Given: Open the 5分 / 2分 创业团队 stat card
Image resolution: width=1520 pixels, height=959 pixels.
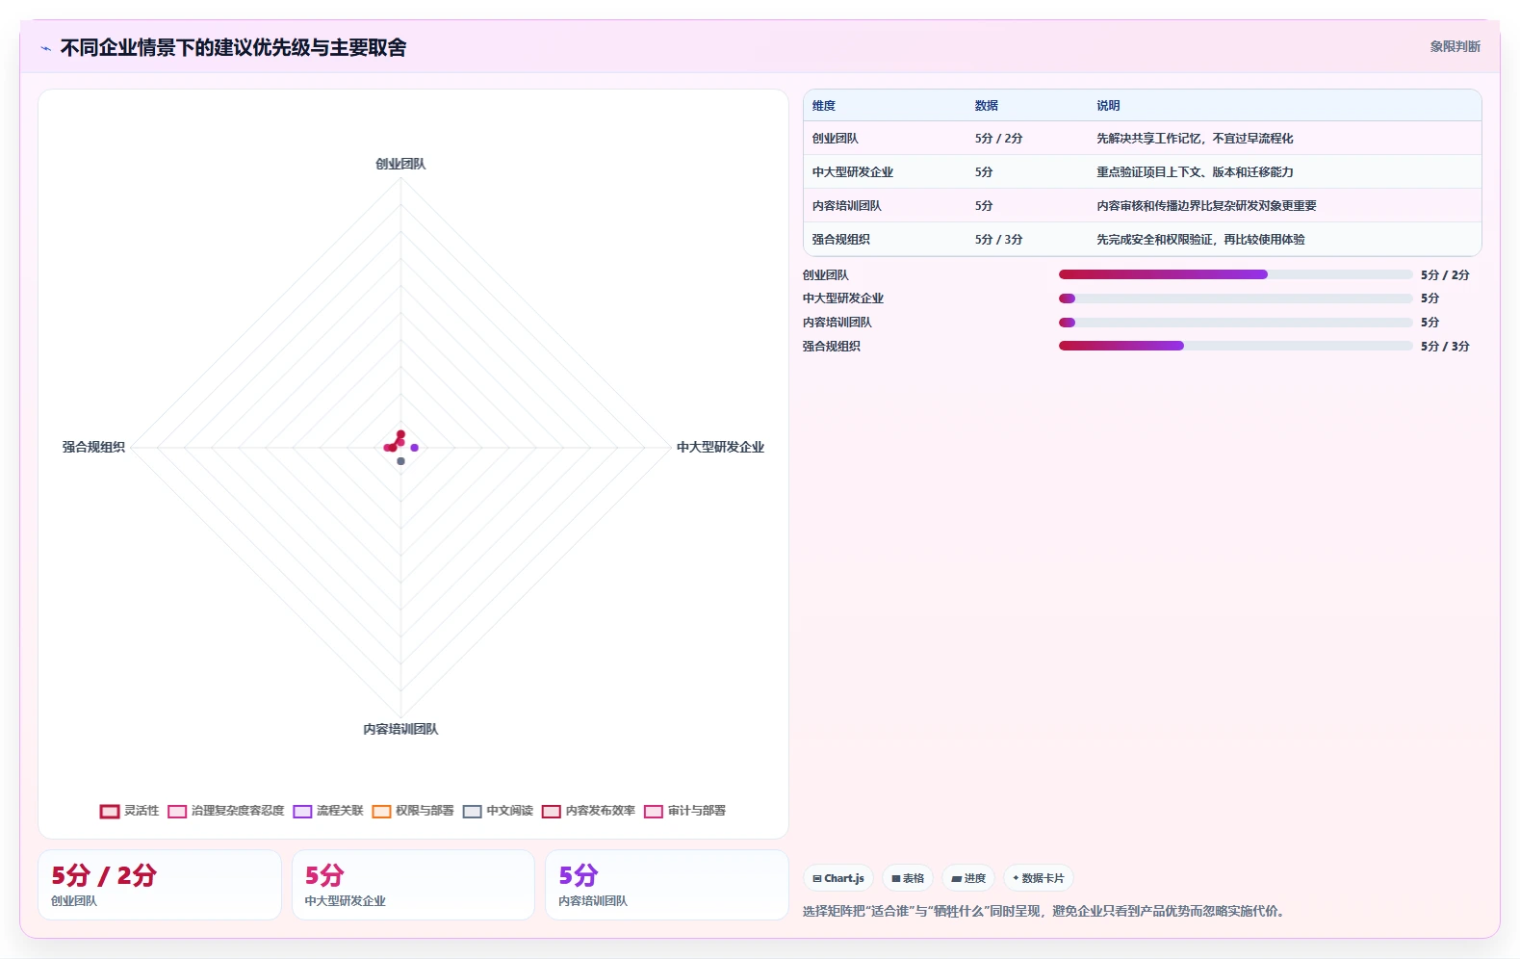Looking at the screenshot, I should 160,885.
